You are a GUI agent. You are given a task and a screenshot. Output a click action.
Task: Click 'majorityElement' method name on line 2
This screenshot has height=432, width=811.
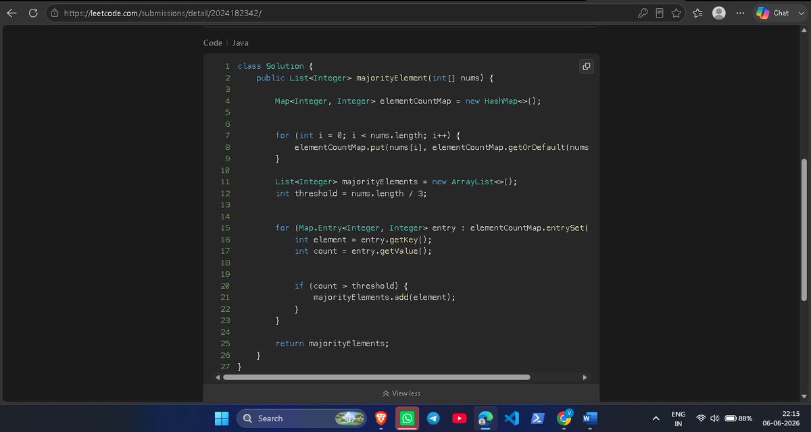391,78
